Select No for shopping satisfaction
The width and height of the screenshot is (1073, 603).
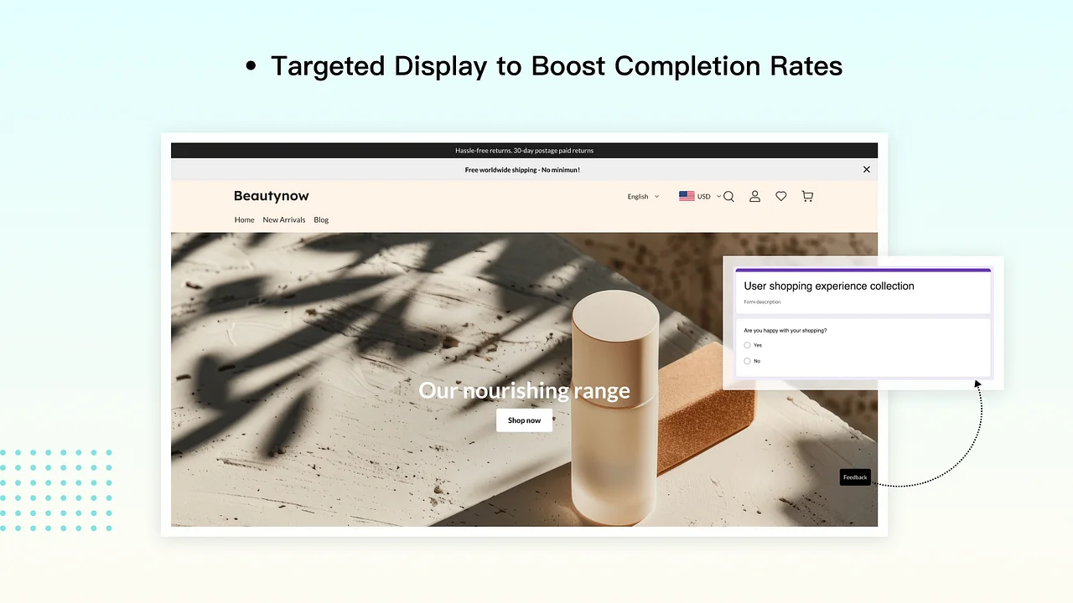click(x=747, y=361)
